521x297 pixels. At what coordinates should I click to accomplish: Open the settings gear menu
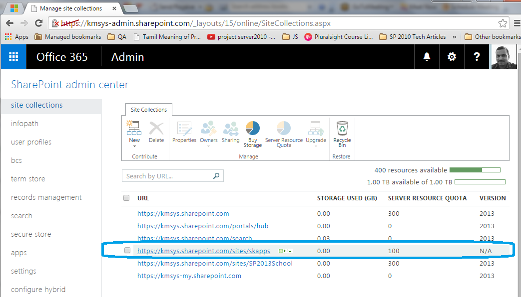tap(452, 57)
